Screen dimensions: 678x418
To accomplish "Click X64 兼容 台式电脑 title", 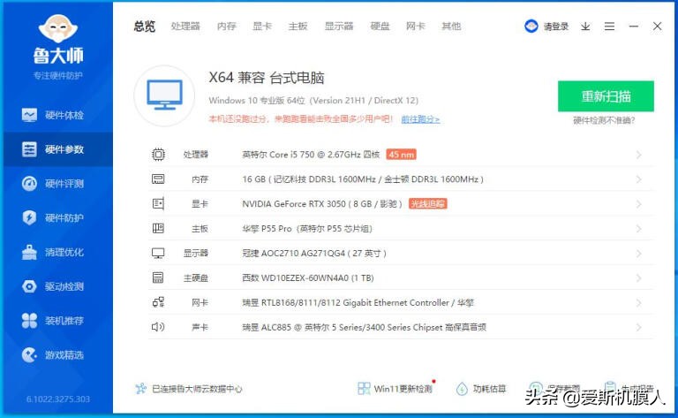I will coord(267,78).
